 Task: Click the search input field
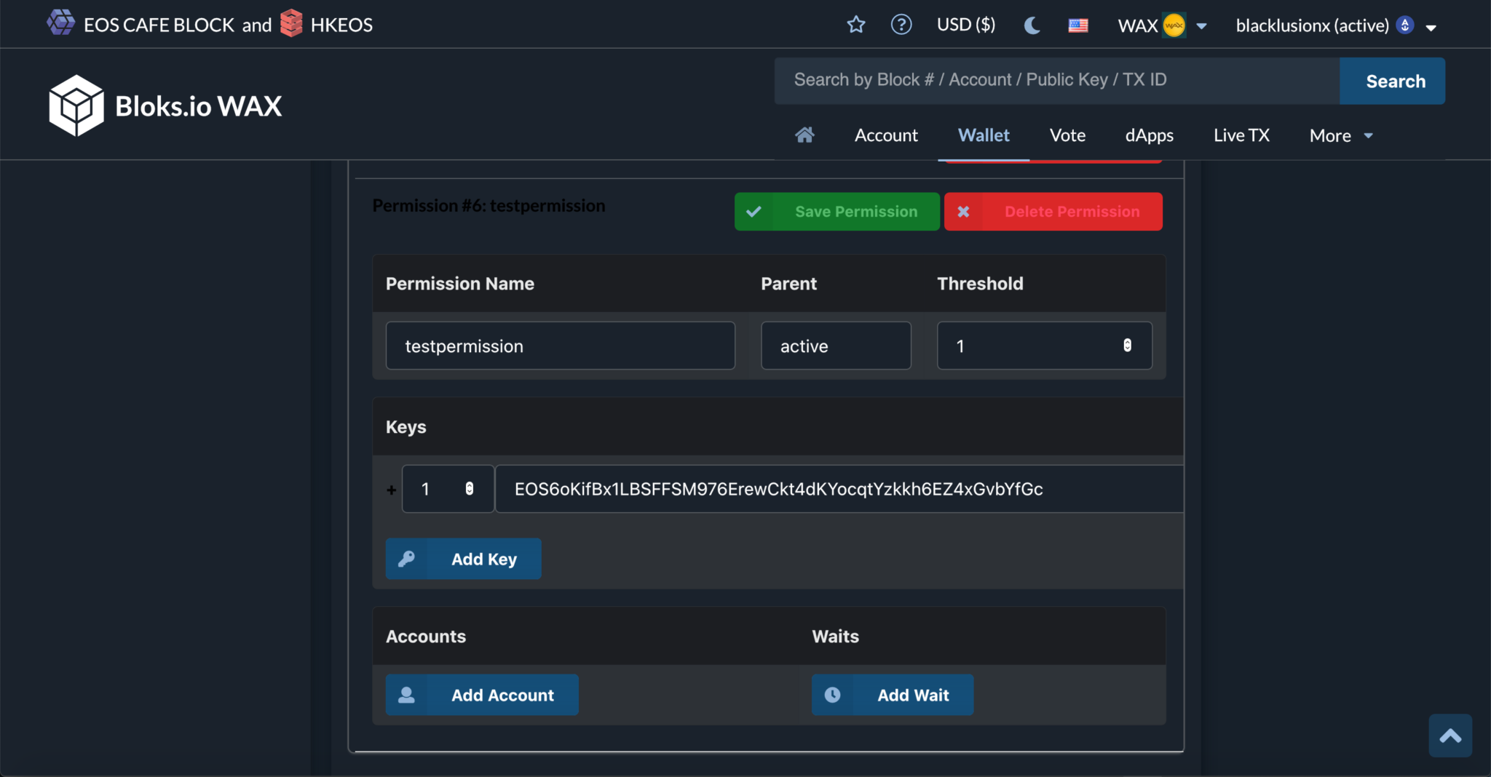[1057, 81]
